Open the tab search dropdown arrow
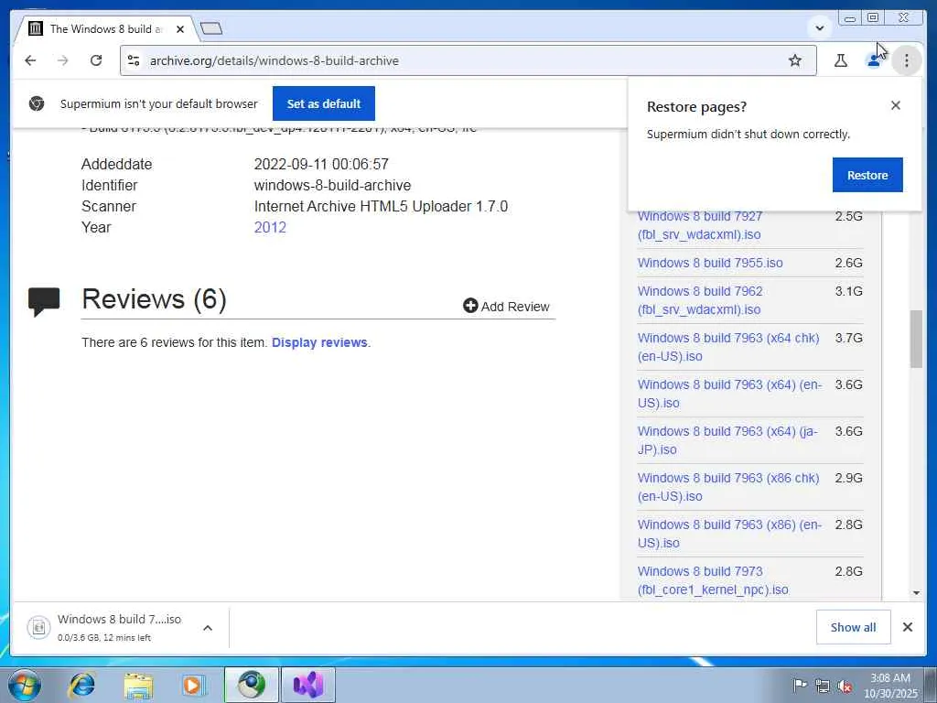The width and height of the screenshot is (937, 703). tap(819, 27)
